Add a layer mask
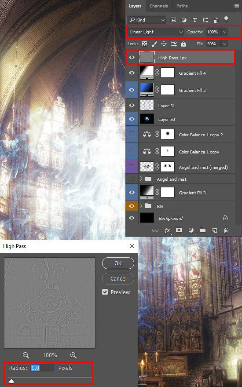 179,230
